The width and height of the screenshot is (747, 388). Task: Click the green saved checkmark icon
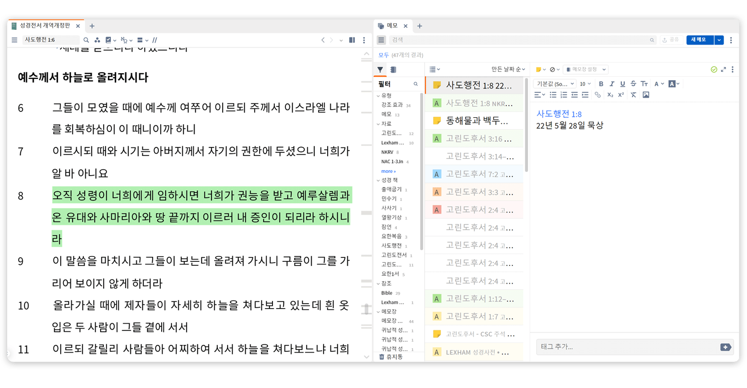(714, 70)
